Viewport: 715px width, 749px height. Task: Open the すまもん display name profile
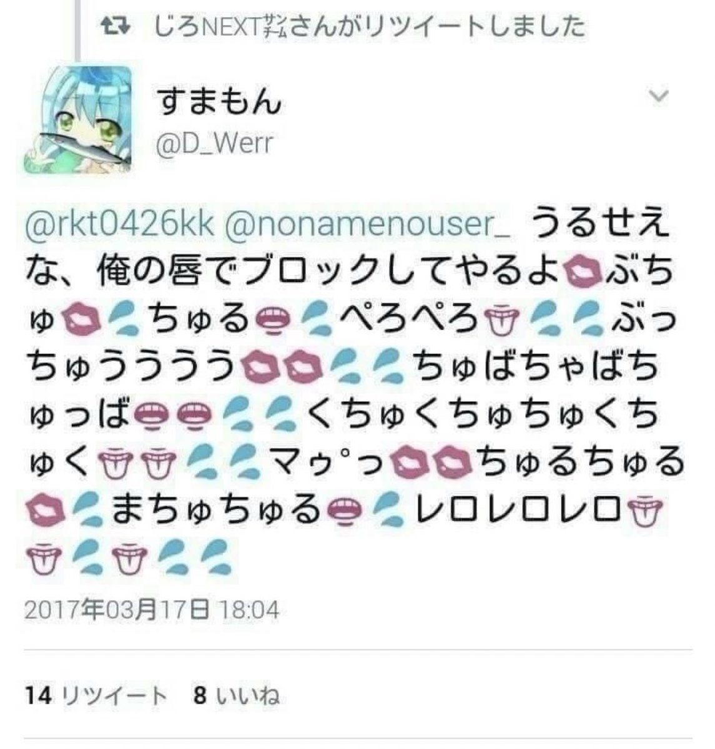click(219, 102)
